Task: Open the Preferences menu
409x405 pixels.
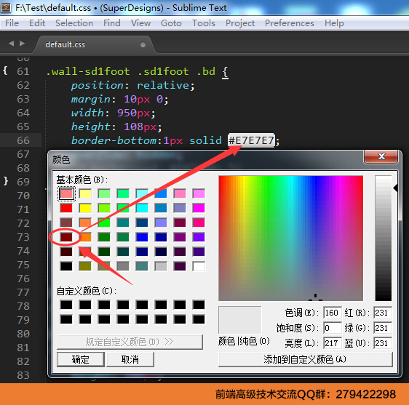Action: coord(289,23)
